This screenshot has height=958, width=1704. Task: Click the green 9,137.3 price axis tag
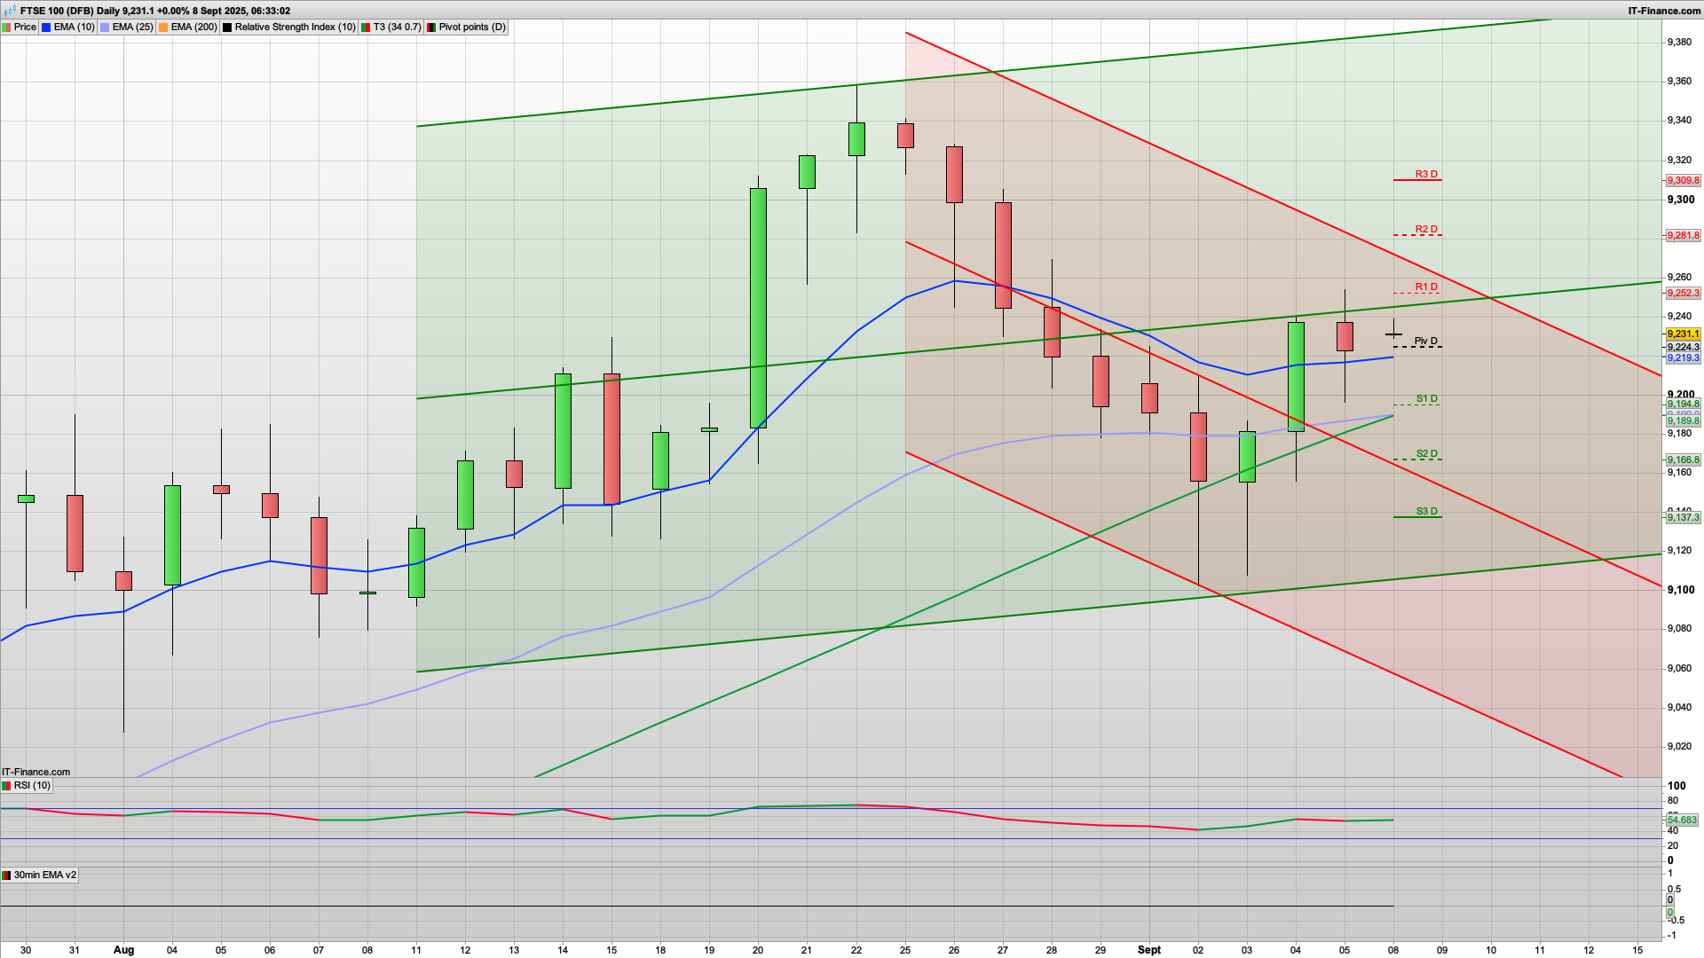click(x=1683, y=517)
